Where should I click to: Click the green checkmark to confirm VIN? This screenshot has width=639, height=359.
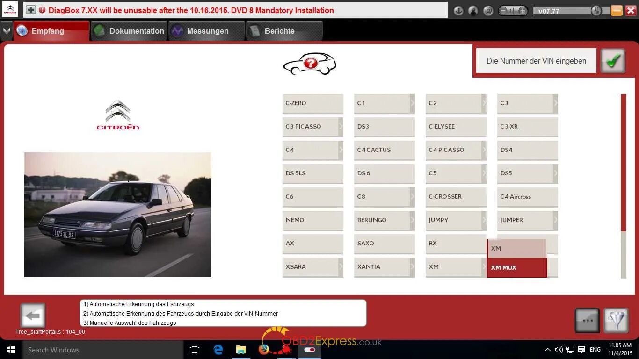click(x=613, y=61)
